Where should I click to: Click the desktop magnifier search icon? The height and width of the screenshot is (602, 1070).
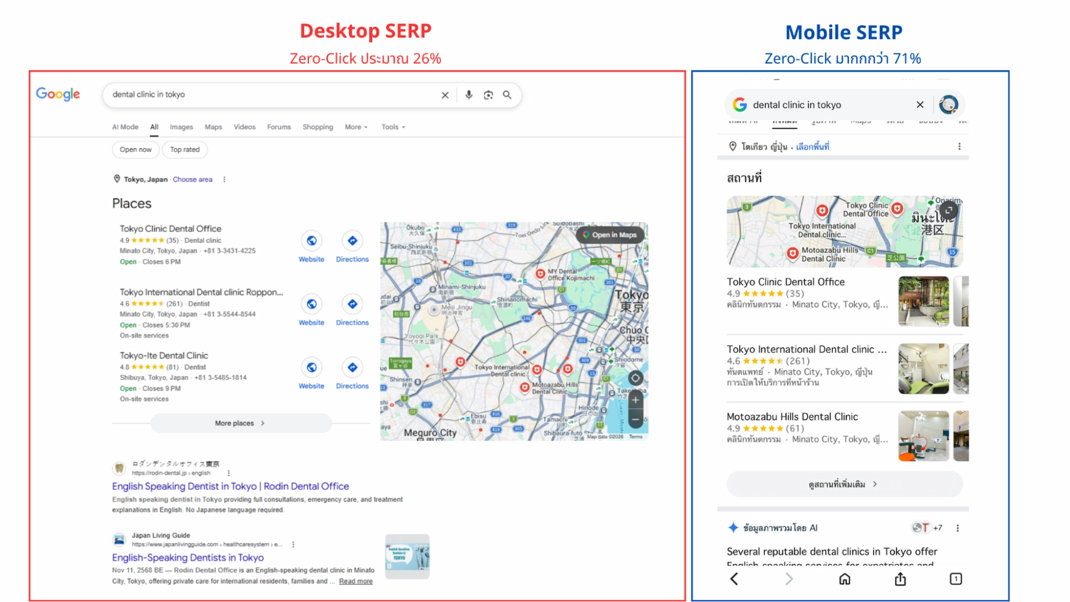(x=507, y=95)
